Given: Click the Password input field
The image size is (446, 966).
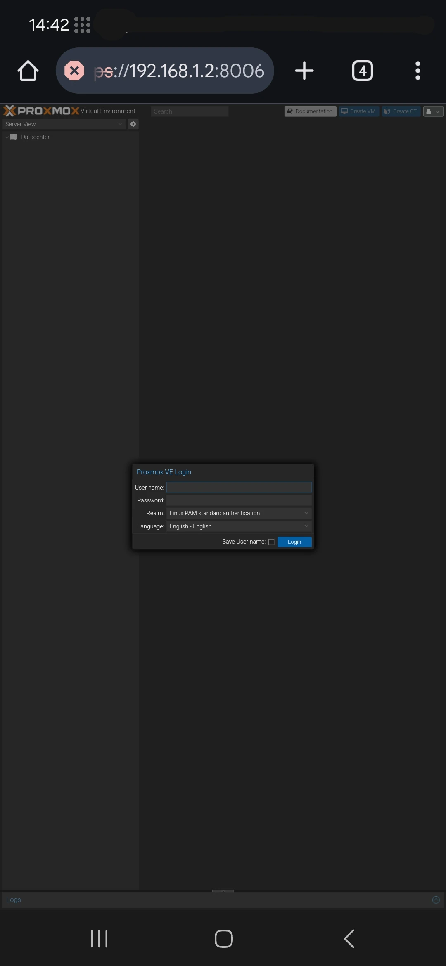Looking at the screenshot, I should 239,500.
